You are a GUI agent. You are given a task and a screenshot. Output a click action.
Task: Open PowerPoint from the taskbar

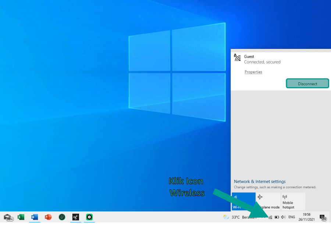(x=48, y=217)
